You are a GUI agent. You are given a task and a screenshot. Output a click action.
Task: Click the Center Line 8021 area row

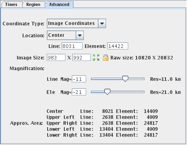click(x=102, y=111)
